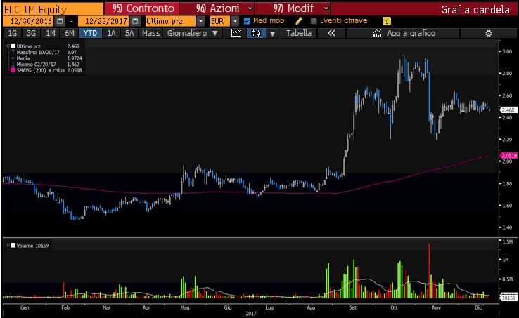Screen dimensions: 519x318
Task: Click the magenta SMAVG (200) color swatch
Action: (13, 70)
